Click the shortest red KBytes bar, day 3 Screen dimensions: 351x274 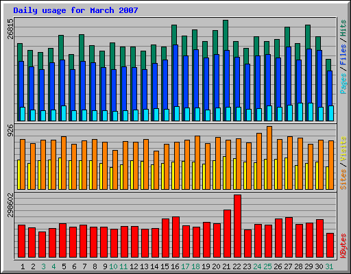[x=42, y=245]
